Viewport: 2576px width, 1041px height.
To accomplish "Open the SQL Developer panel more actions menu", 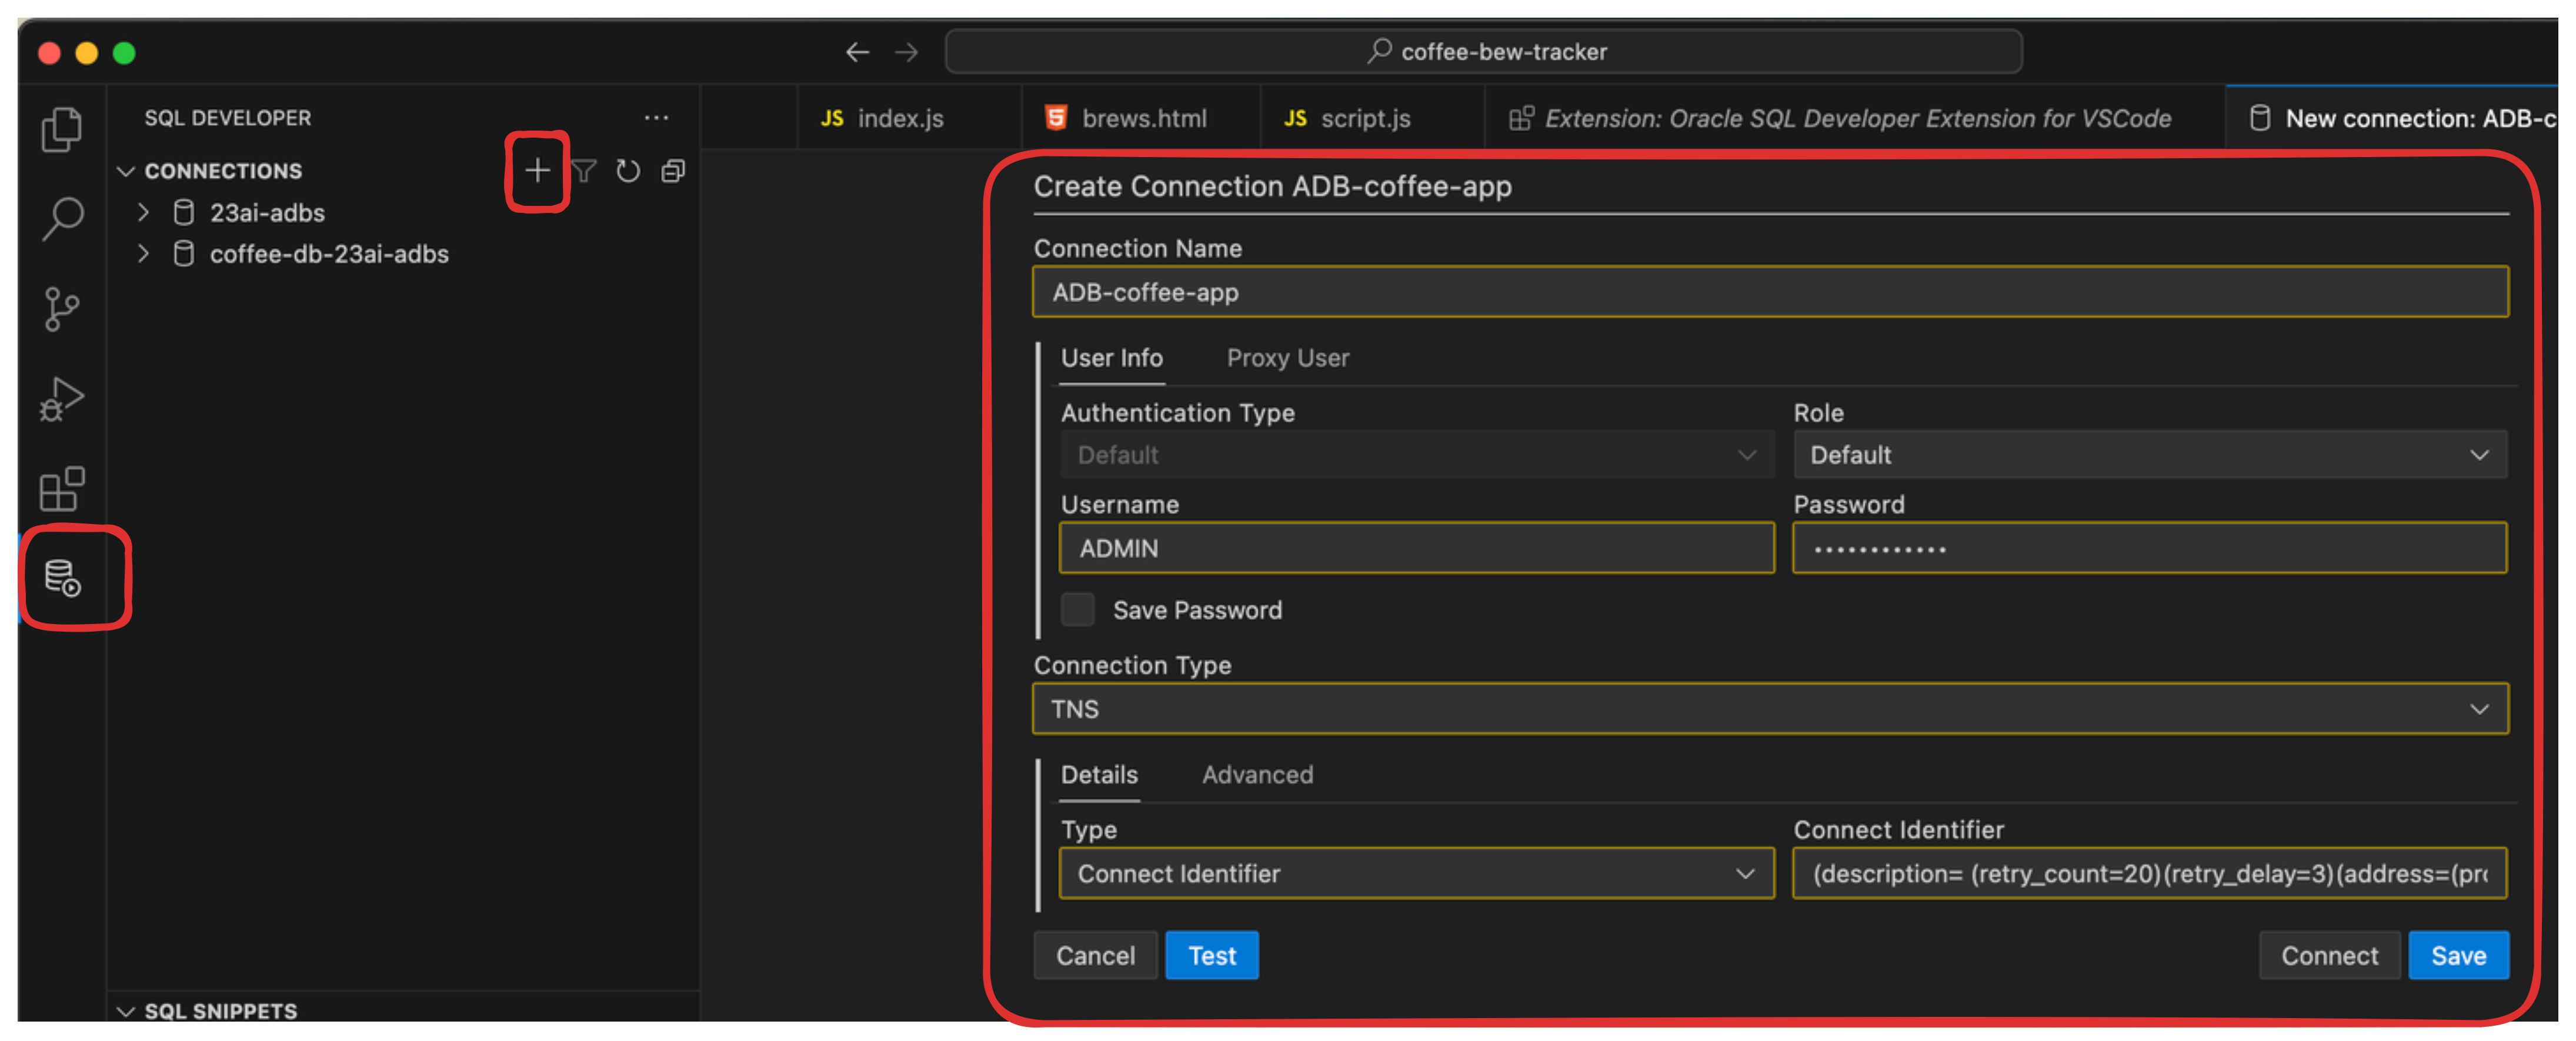I will tap(656, 118).
